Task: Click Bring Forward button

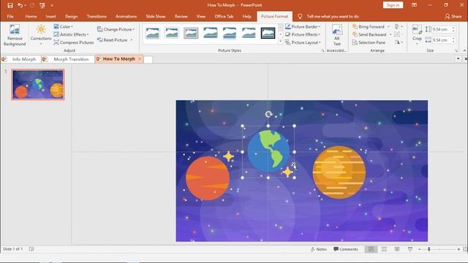Action: [x=369, y=26]
